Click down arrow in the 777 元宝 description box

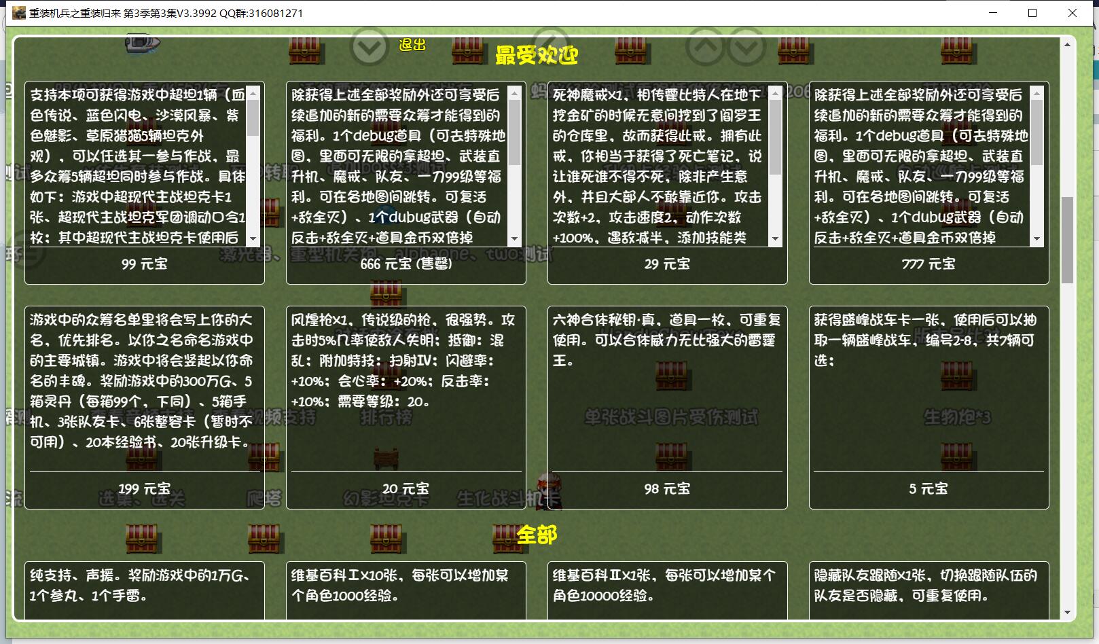[1037, 239]
